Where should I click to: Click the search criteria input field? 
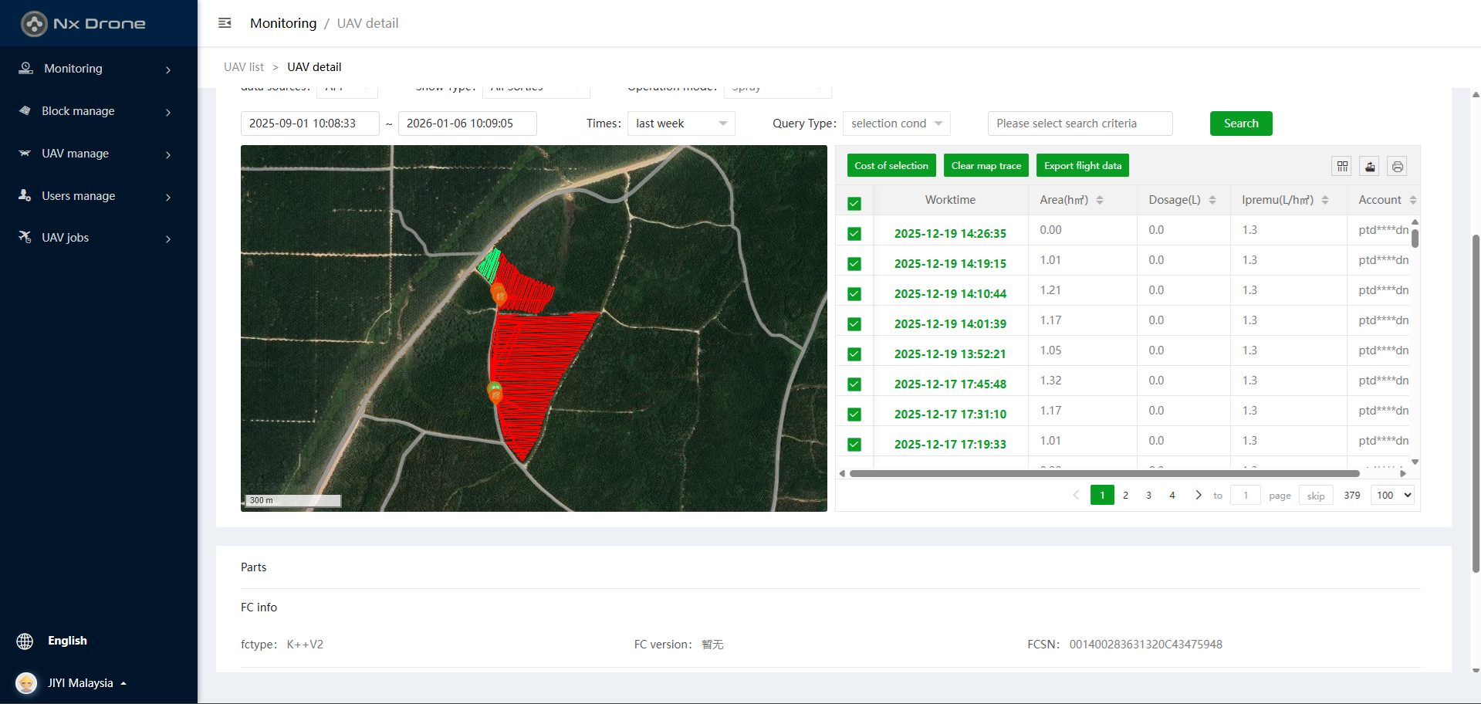tap(1079, 124)
